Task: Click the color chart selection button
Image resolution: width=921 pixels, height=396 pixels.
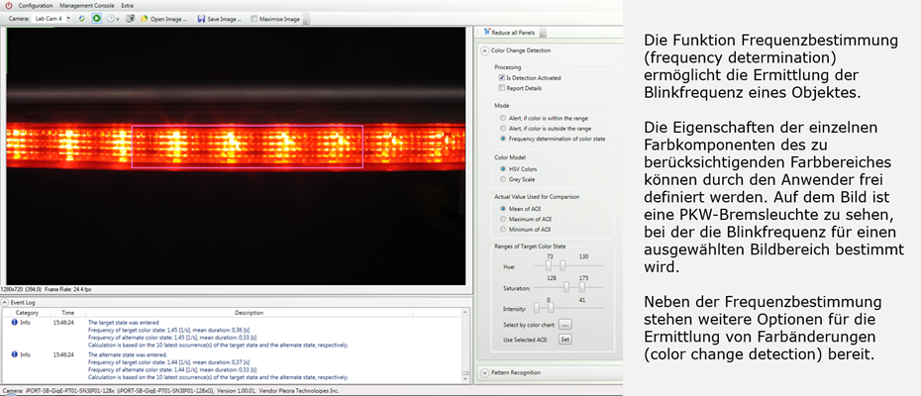Action: tap(565, 324)
